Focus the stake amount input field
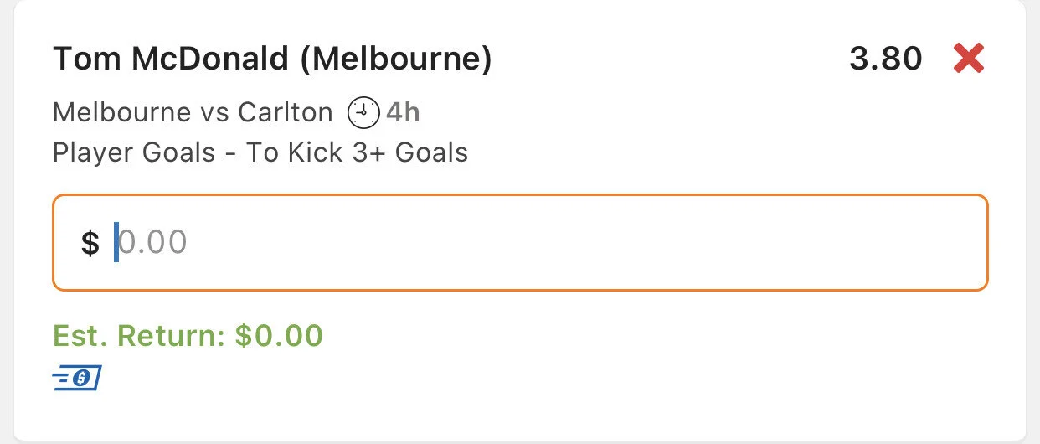 (536, 243)
